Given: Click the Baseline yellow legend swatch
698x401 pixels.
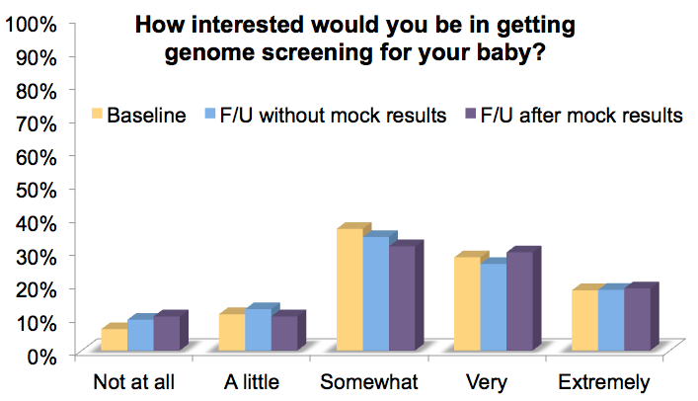Looking at the screenshot, I should 97,114.
